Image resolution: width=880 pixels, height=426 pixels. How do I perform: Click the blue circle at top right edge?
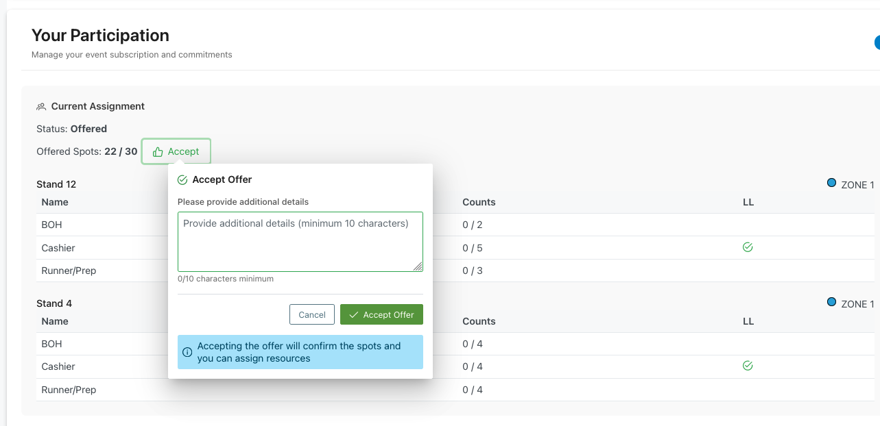point(877,43)
